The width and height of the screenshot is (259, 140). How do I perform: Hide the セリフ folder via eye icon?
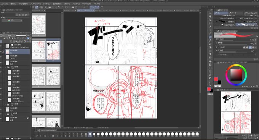pos(1,68)
